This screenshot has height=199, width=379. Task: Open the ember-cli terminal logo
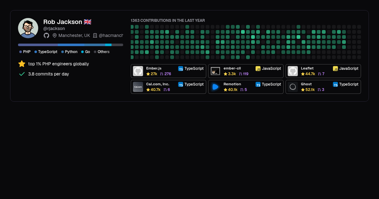[215, 71]
